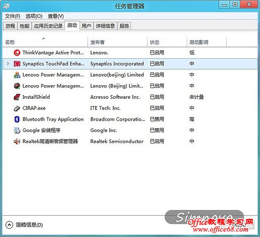Switch to the 用户 tab

click(86, 26)
